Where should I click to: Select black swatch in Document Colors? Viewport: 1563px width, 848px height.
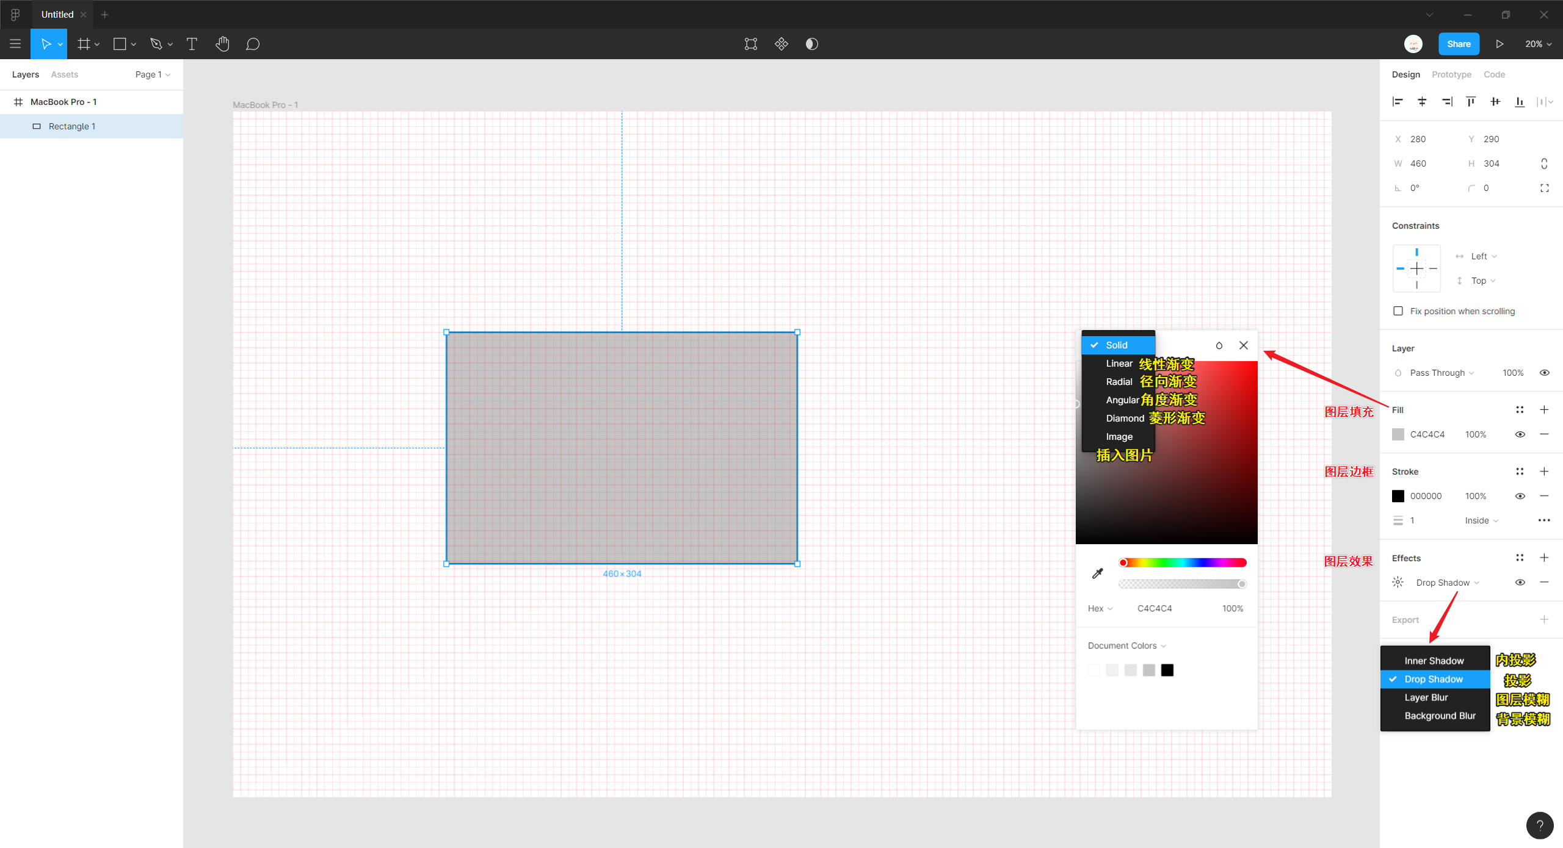coord(1167,670)
